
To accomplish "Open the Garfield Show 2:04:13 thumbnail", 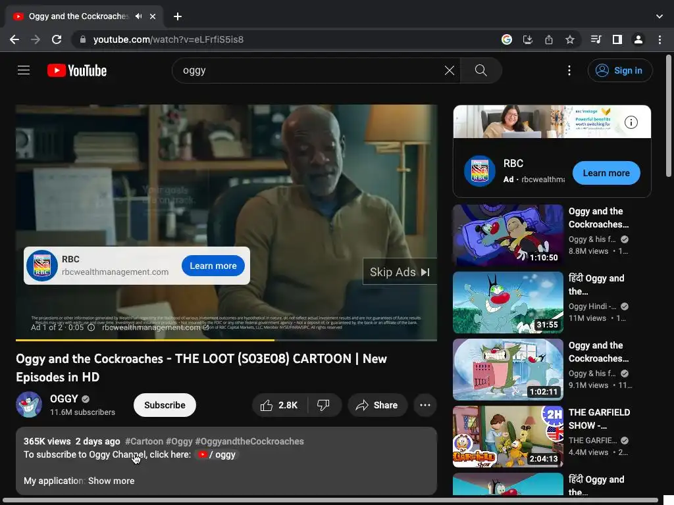I will tap(507, 437).
